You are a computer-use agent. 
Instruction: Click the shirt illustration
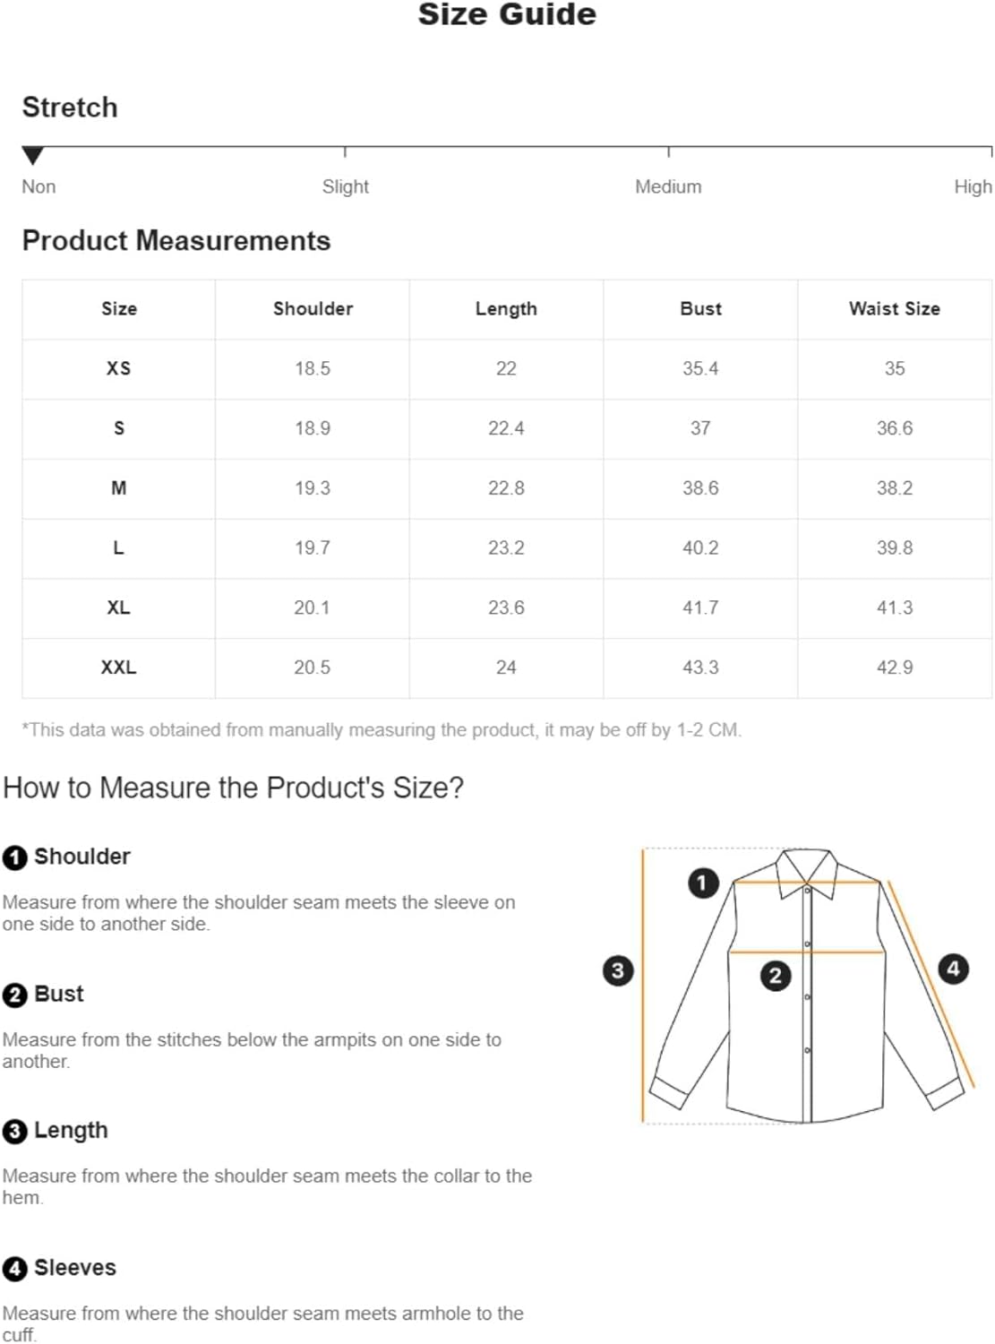pos(807,986)
